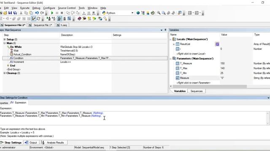The image size is (270, 151).
Task: Click into the Expression text box
Action: coord(133,118)
